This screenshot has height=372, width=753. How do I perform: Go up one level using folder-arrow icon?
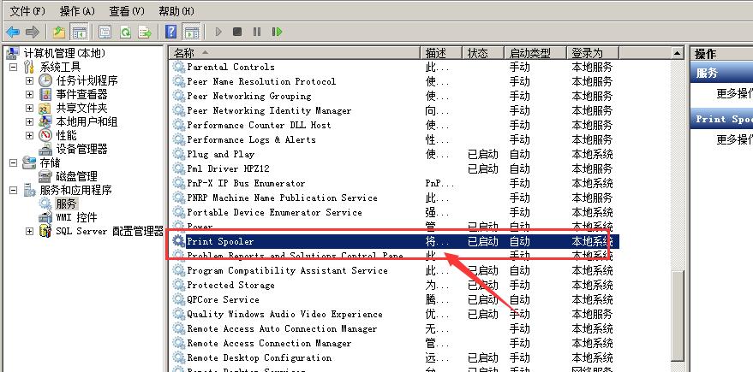(59, 32)
